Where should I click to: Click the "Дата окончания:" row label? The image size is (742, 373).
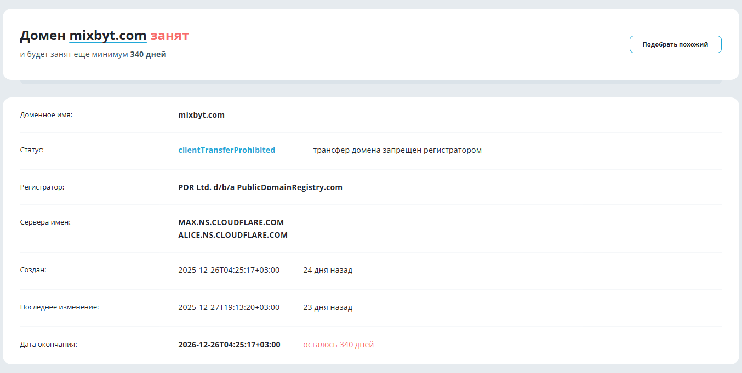[49, 345]
